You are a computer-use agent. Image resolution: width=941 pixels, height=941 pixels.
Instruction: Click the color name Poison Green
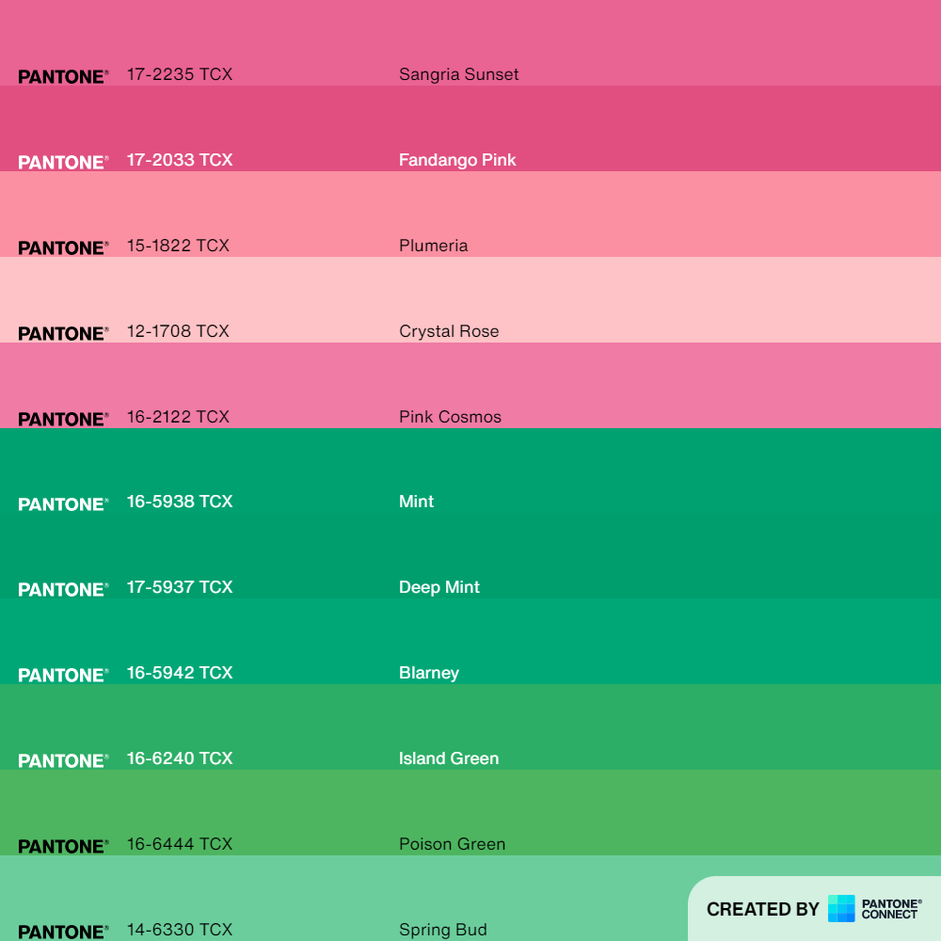coord(453,844)
